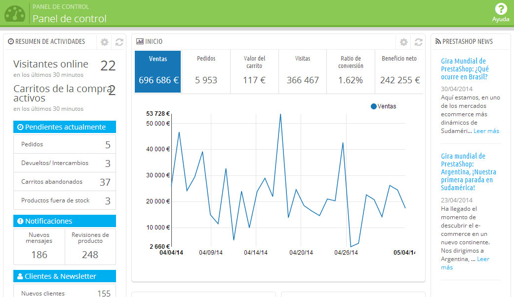Click the dashboard gauge icon in header
This screenshot has height=297, width=514.
coord(15,14)
